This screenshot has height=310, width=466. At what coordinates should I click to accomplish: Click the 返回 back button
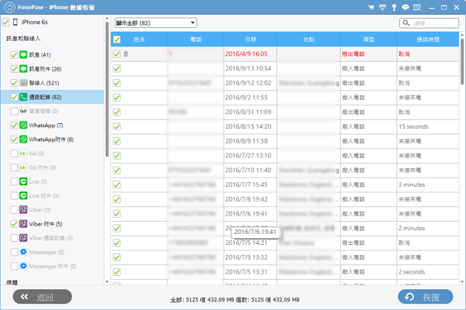pyautogui.click(x=37, y=296)
